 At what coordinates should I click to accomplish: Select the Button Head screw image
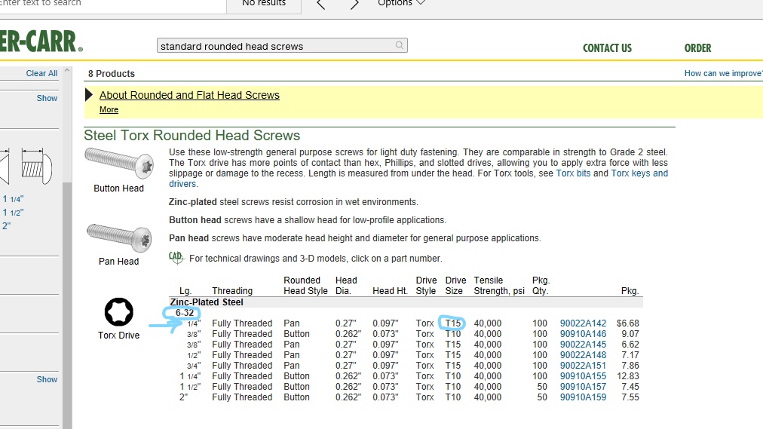coord(118,163)
